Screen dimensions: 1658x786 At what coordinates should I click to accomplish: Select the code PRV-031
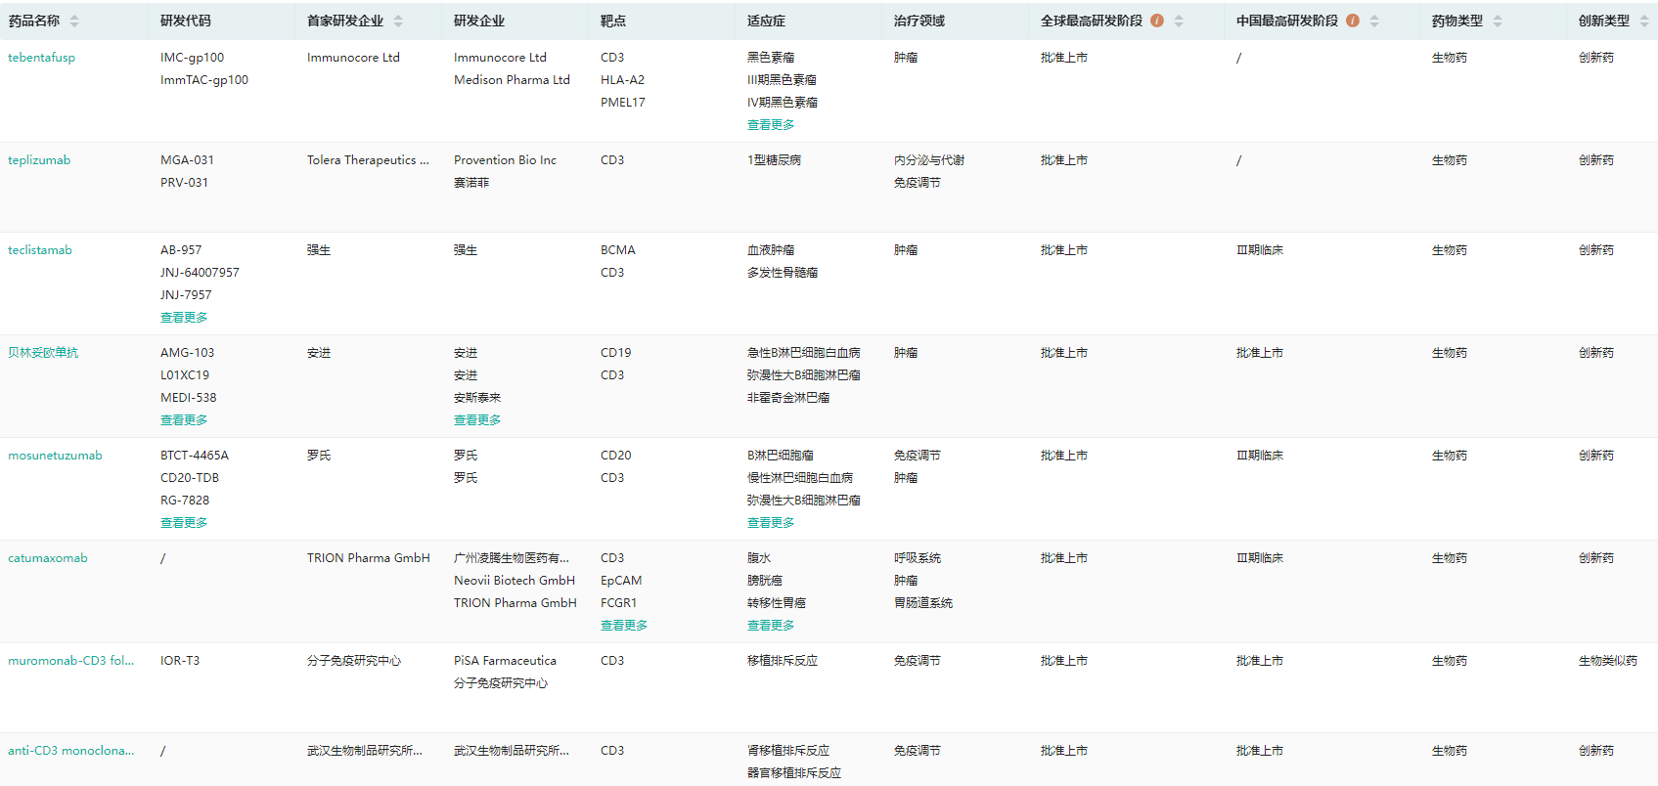pos(185,183)
